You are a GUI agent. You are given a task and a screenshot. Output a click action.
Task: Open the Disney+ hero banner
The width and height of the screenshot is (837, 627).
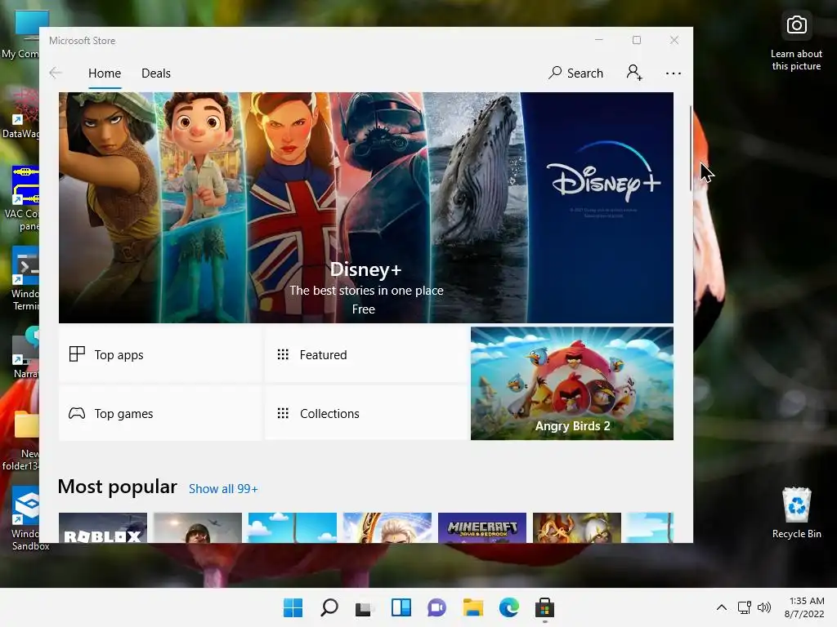pos(365,207)
